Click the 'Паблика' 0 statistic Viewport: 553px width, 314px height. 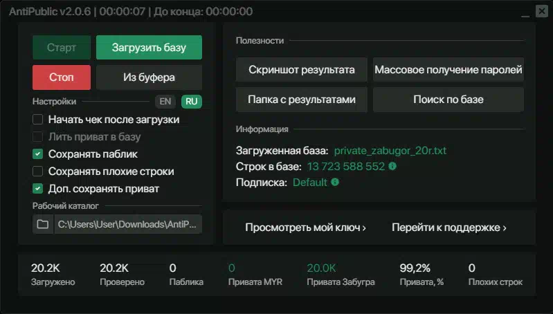click(186, 275)
